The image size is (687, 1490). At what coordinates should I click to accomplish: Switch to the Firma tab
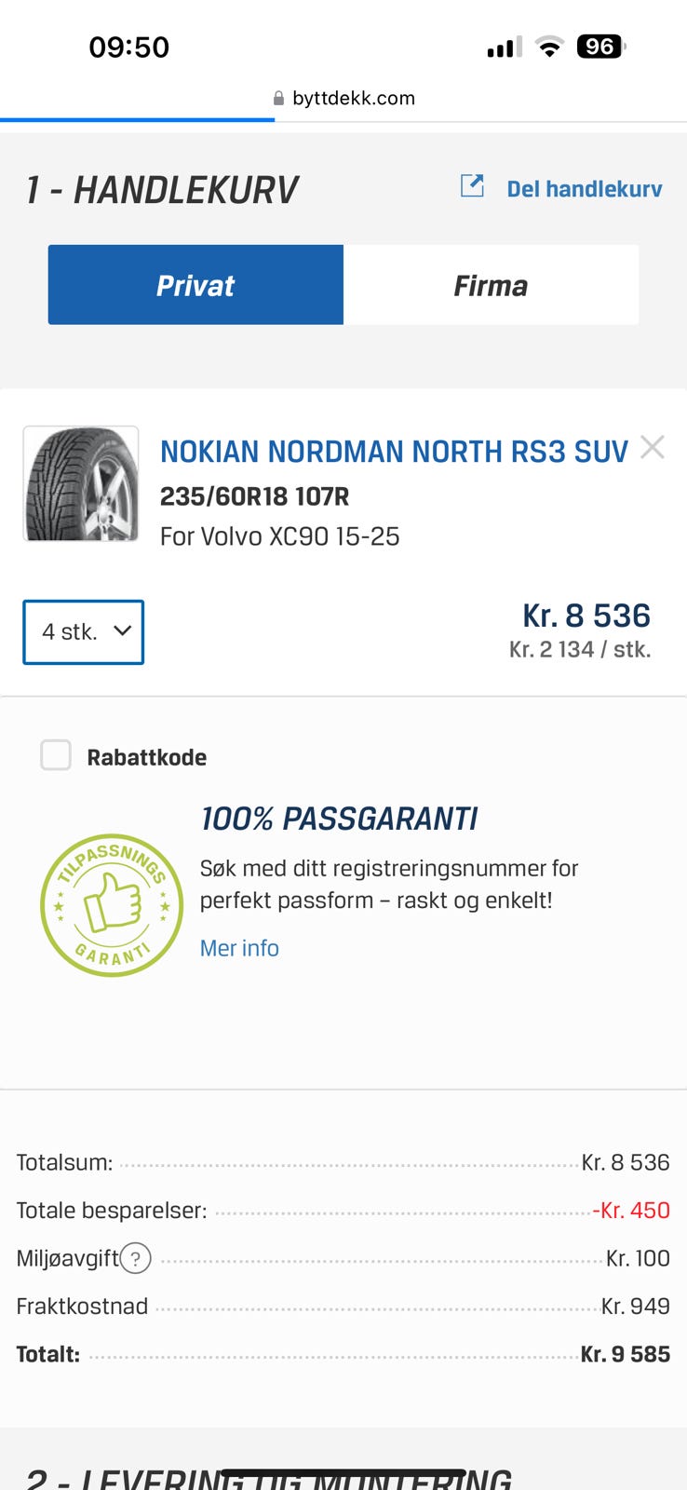(x=491, y=285)
